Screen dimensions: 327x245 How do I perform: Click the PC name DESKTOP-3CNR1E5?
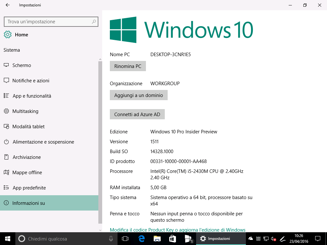pos(171,54)
